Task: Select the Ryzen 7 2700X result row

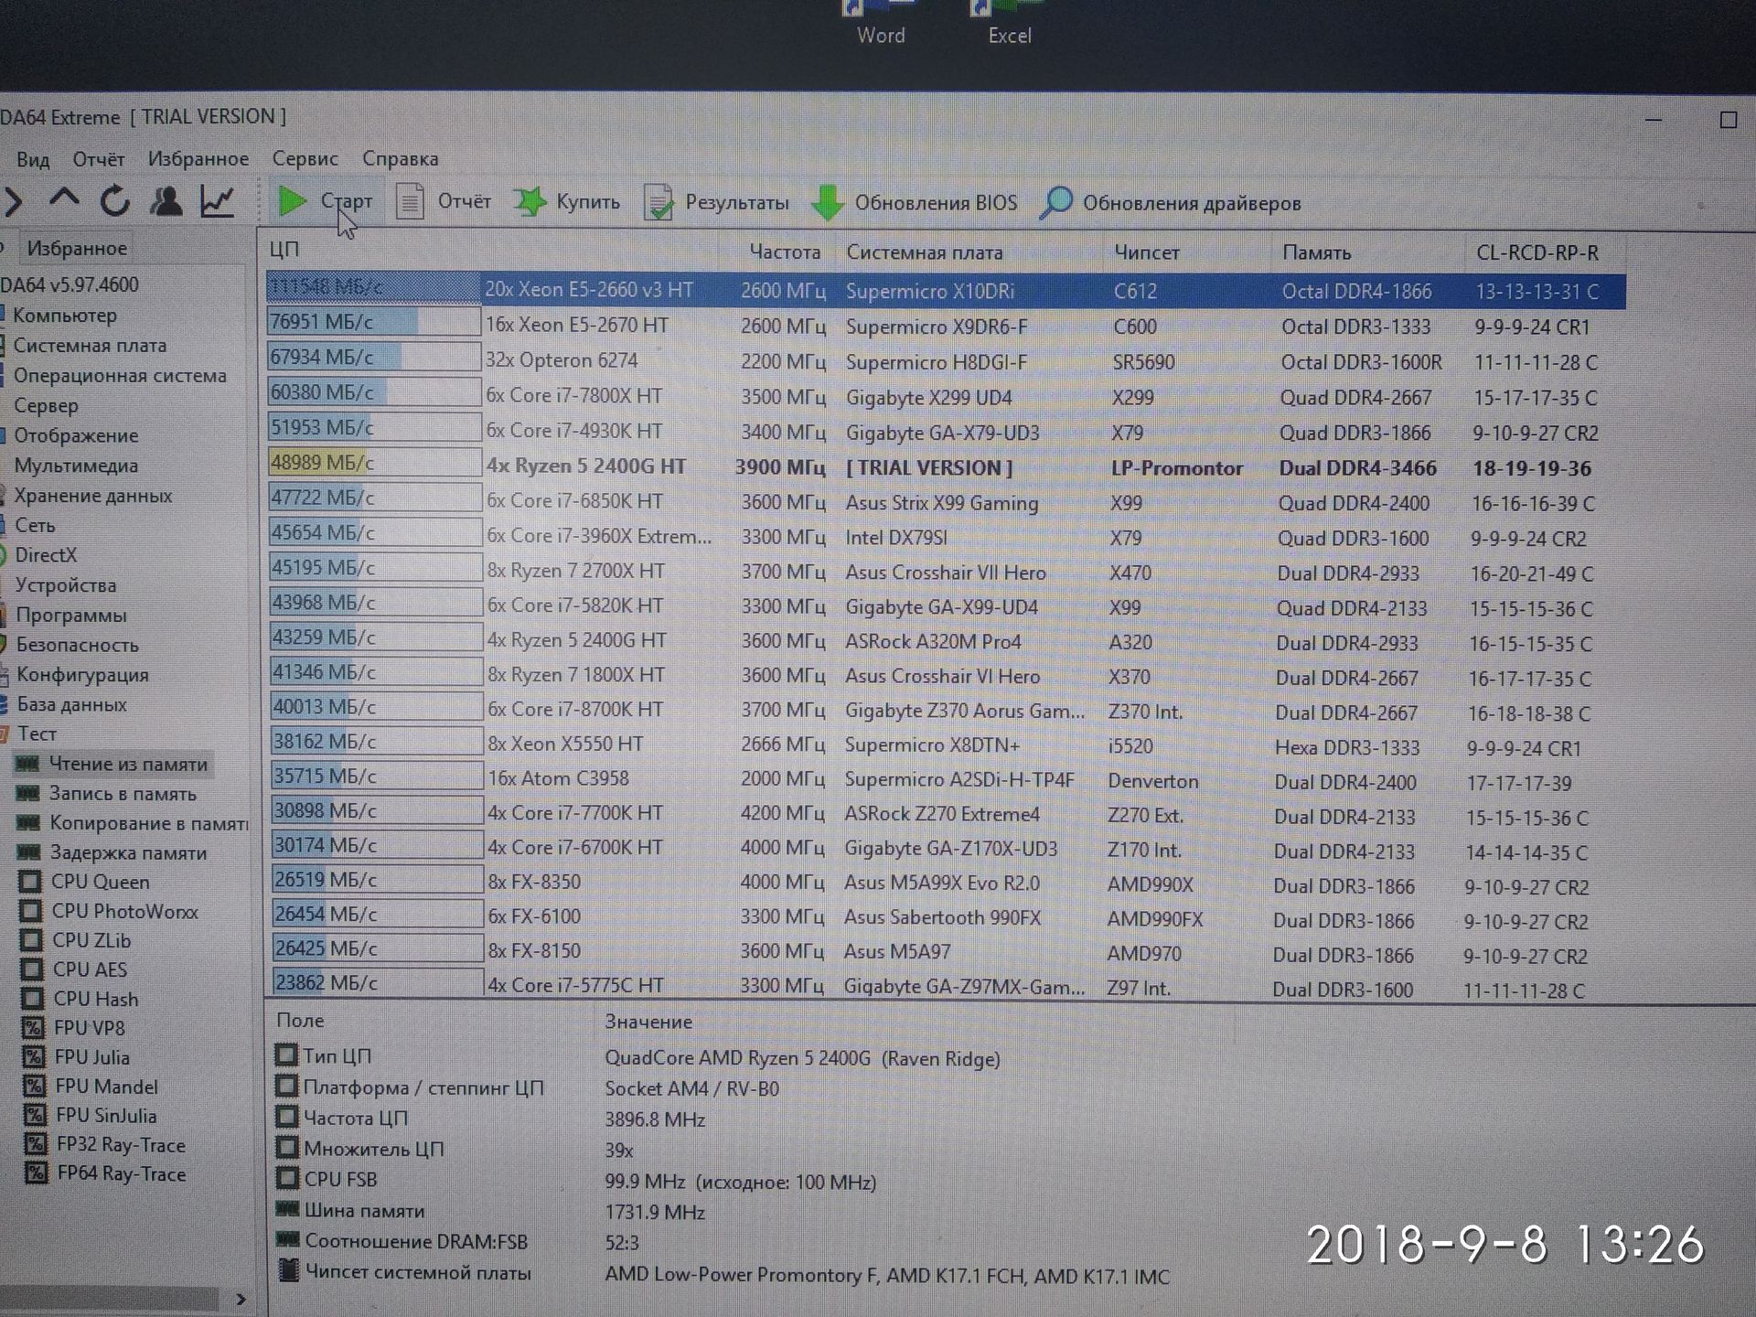Action: (x=576, y=571)
